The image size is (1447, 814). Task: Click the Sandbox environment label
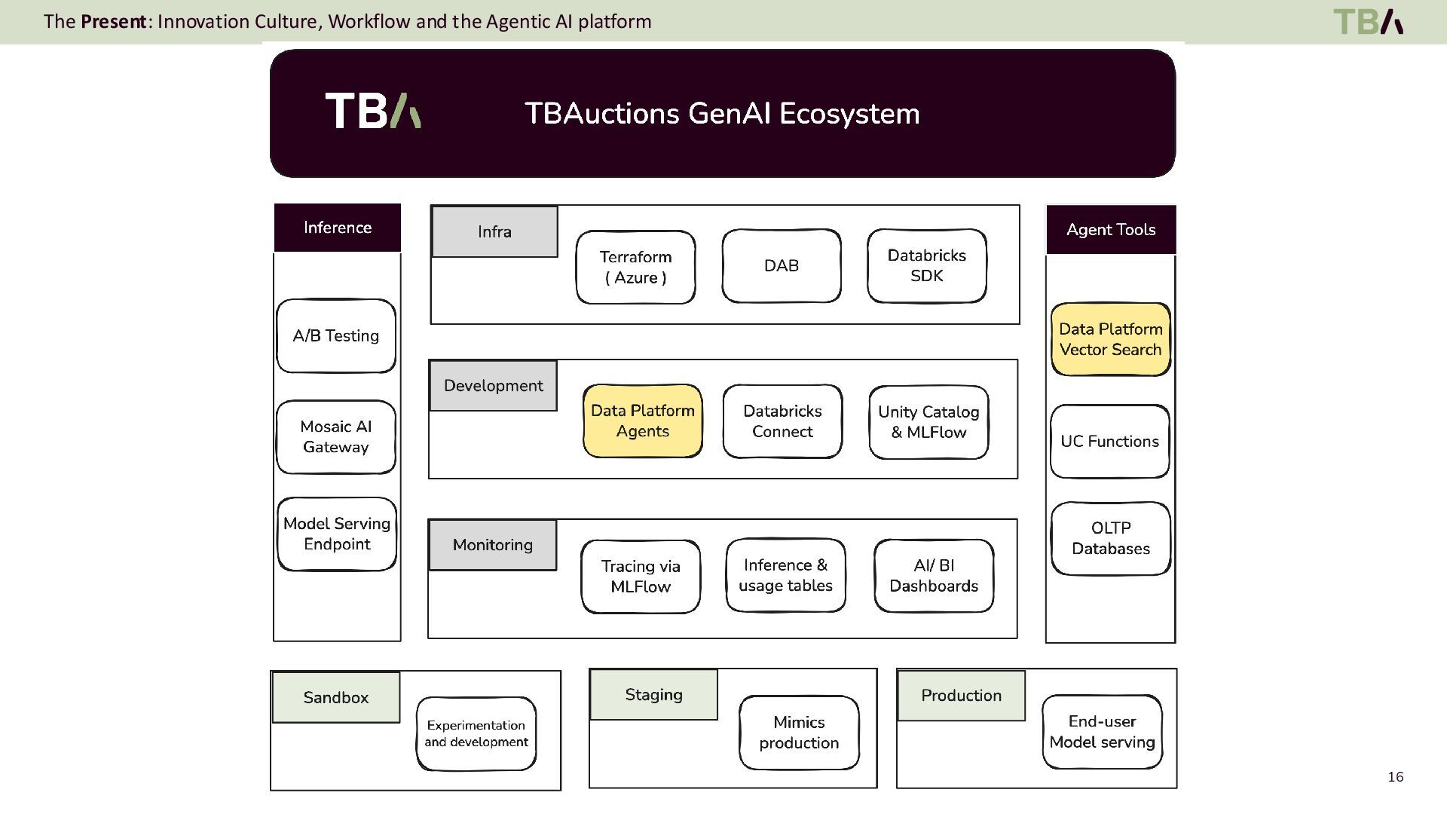335,697
